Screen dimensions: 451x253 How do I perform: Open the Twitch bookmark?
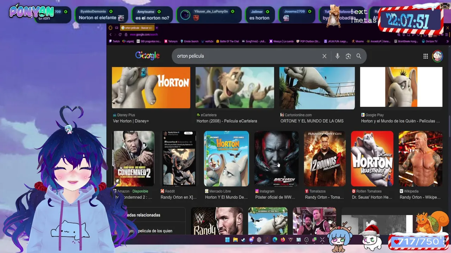(x=114, y=41)
